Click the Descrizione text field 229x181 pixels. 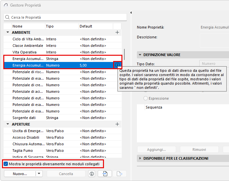click(214, 40)
